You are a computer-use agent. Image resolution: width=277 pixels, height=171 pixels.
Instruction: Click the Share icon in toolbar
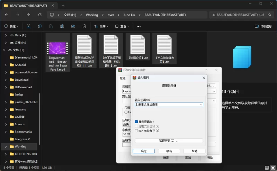73,26
